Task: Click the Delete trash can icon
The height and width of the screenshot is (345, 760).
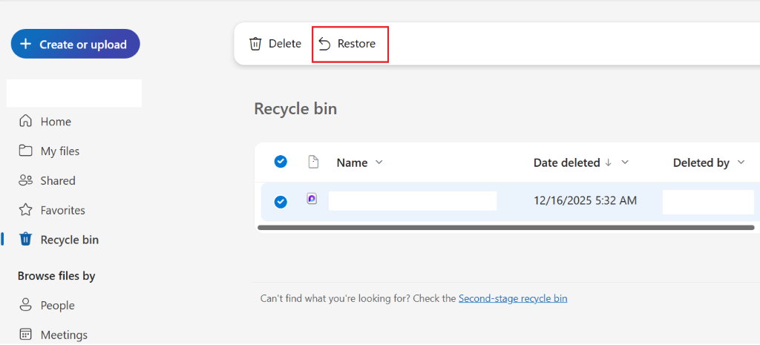Action: tap(255, 44)
